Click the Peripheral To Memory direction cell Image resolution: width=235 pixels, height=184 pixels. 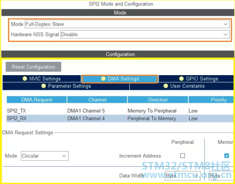158,119
